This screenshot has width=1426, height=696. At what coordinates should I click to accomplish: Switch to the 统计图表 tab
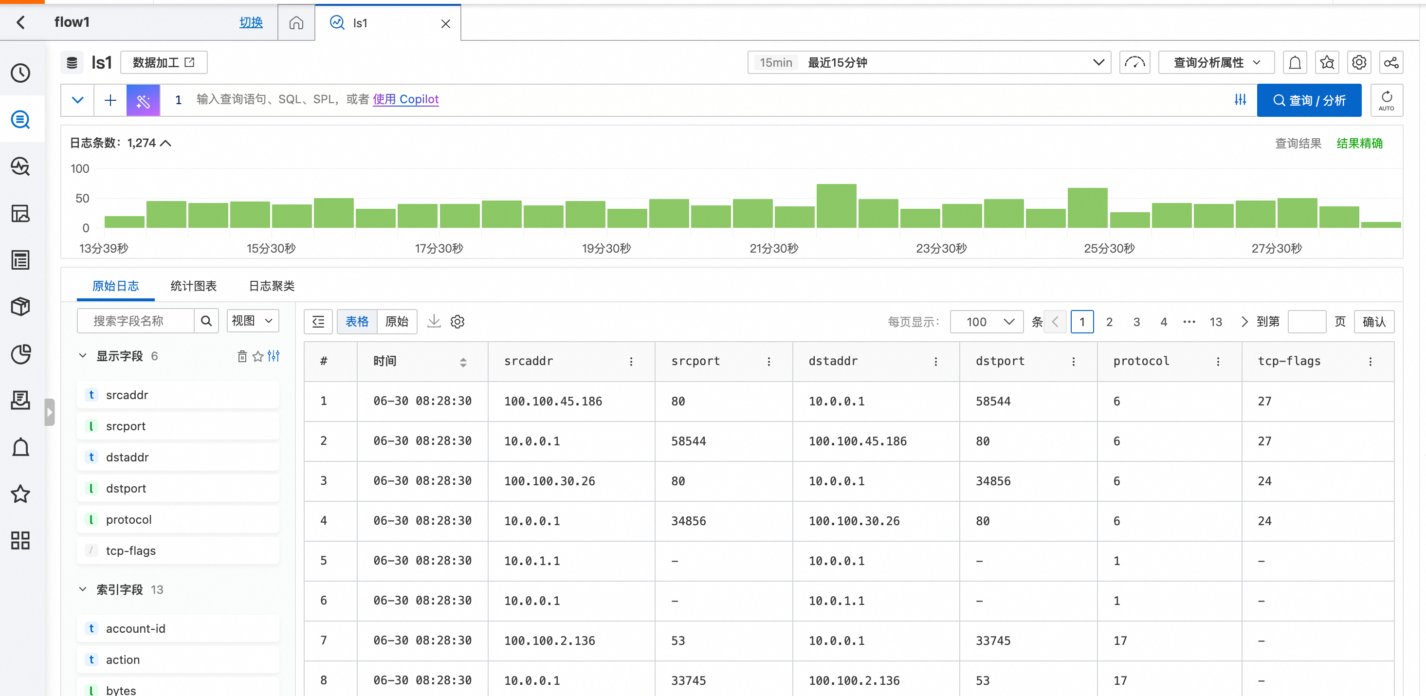coord(193,286)
